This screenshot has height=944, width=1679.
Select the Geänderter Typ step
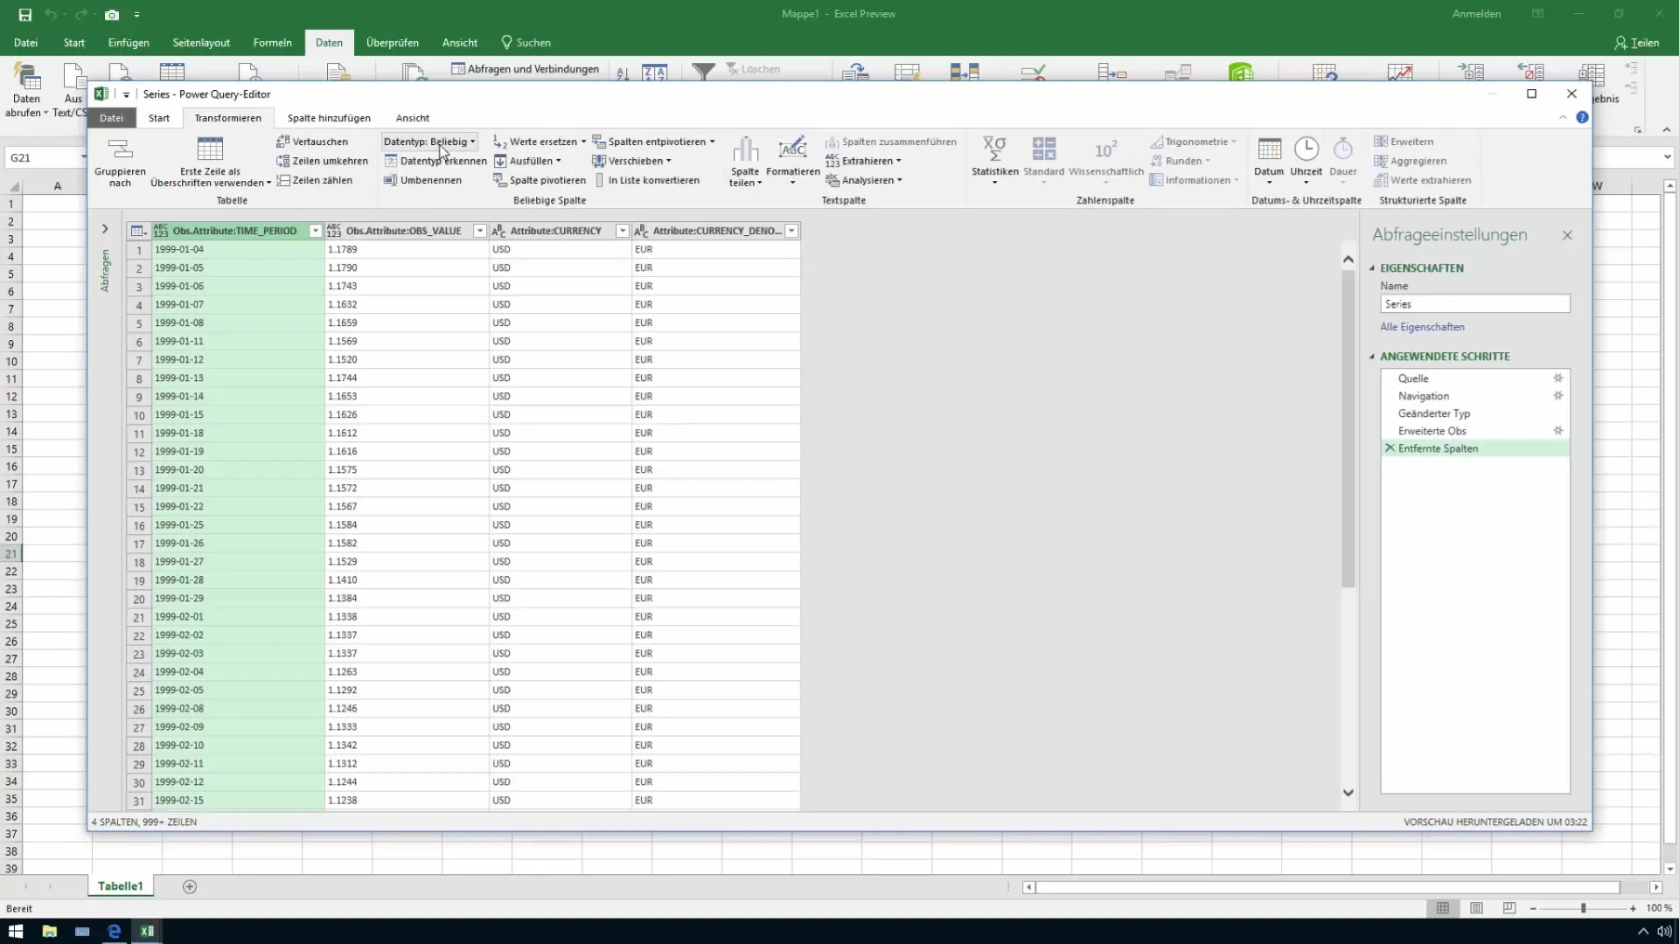(x=1474, y=413)
